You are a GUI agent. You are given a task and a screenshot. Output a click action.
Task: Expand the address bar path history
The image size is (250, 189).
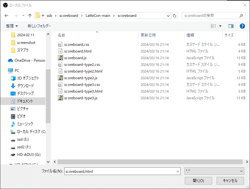pos(168,16)
